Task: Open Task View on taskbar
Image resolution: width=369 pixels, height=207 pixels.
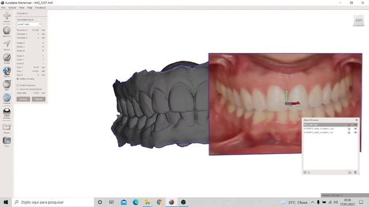Action: pyautogui.click(x=111, y=202)
